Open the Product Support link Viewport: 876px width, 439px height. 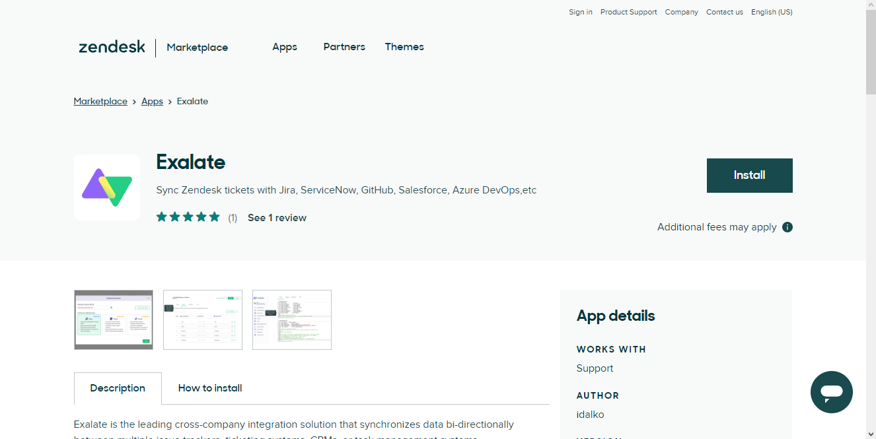629,12
